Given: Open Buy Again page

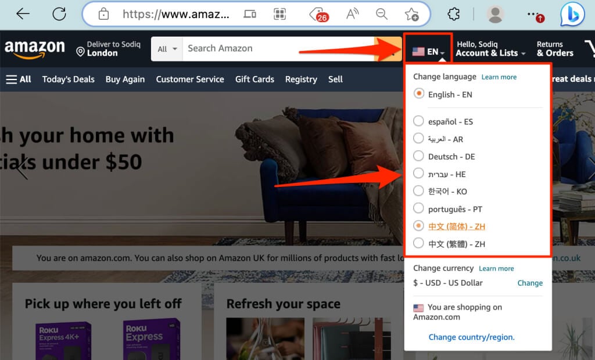Looking at the screenshot, I should point(125,80).
